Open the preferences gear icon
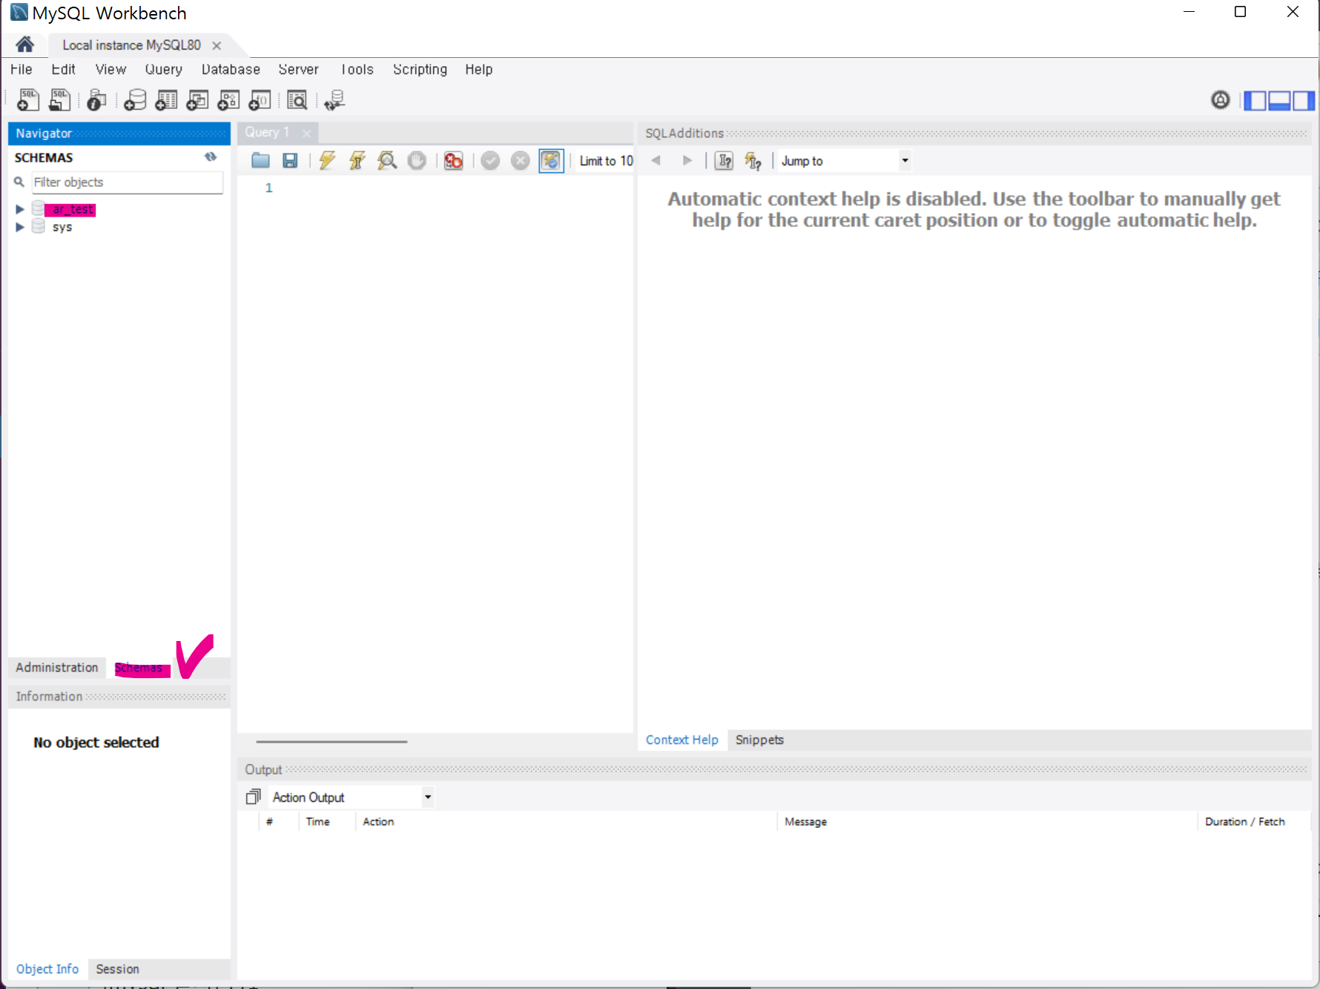Image resolution: width=1320 pixels, height=989 pixels. point(1220,99)
